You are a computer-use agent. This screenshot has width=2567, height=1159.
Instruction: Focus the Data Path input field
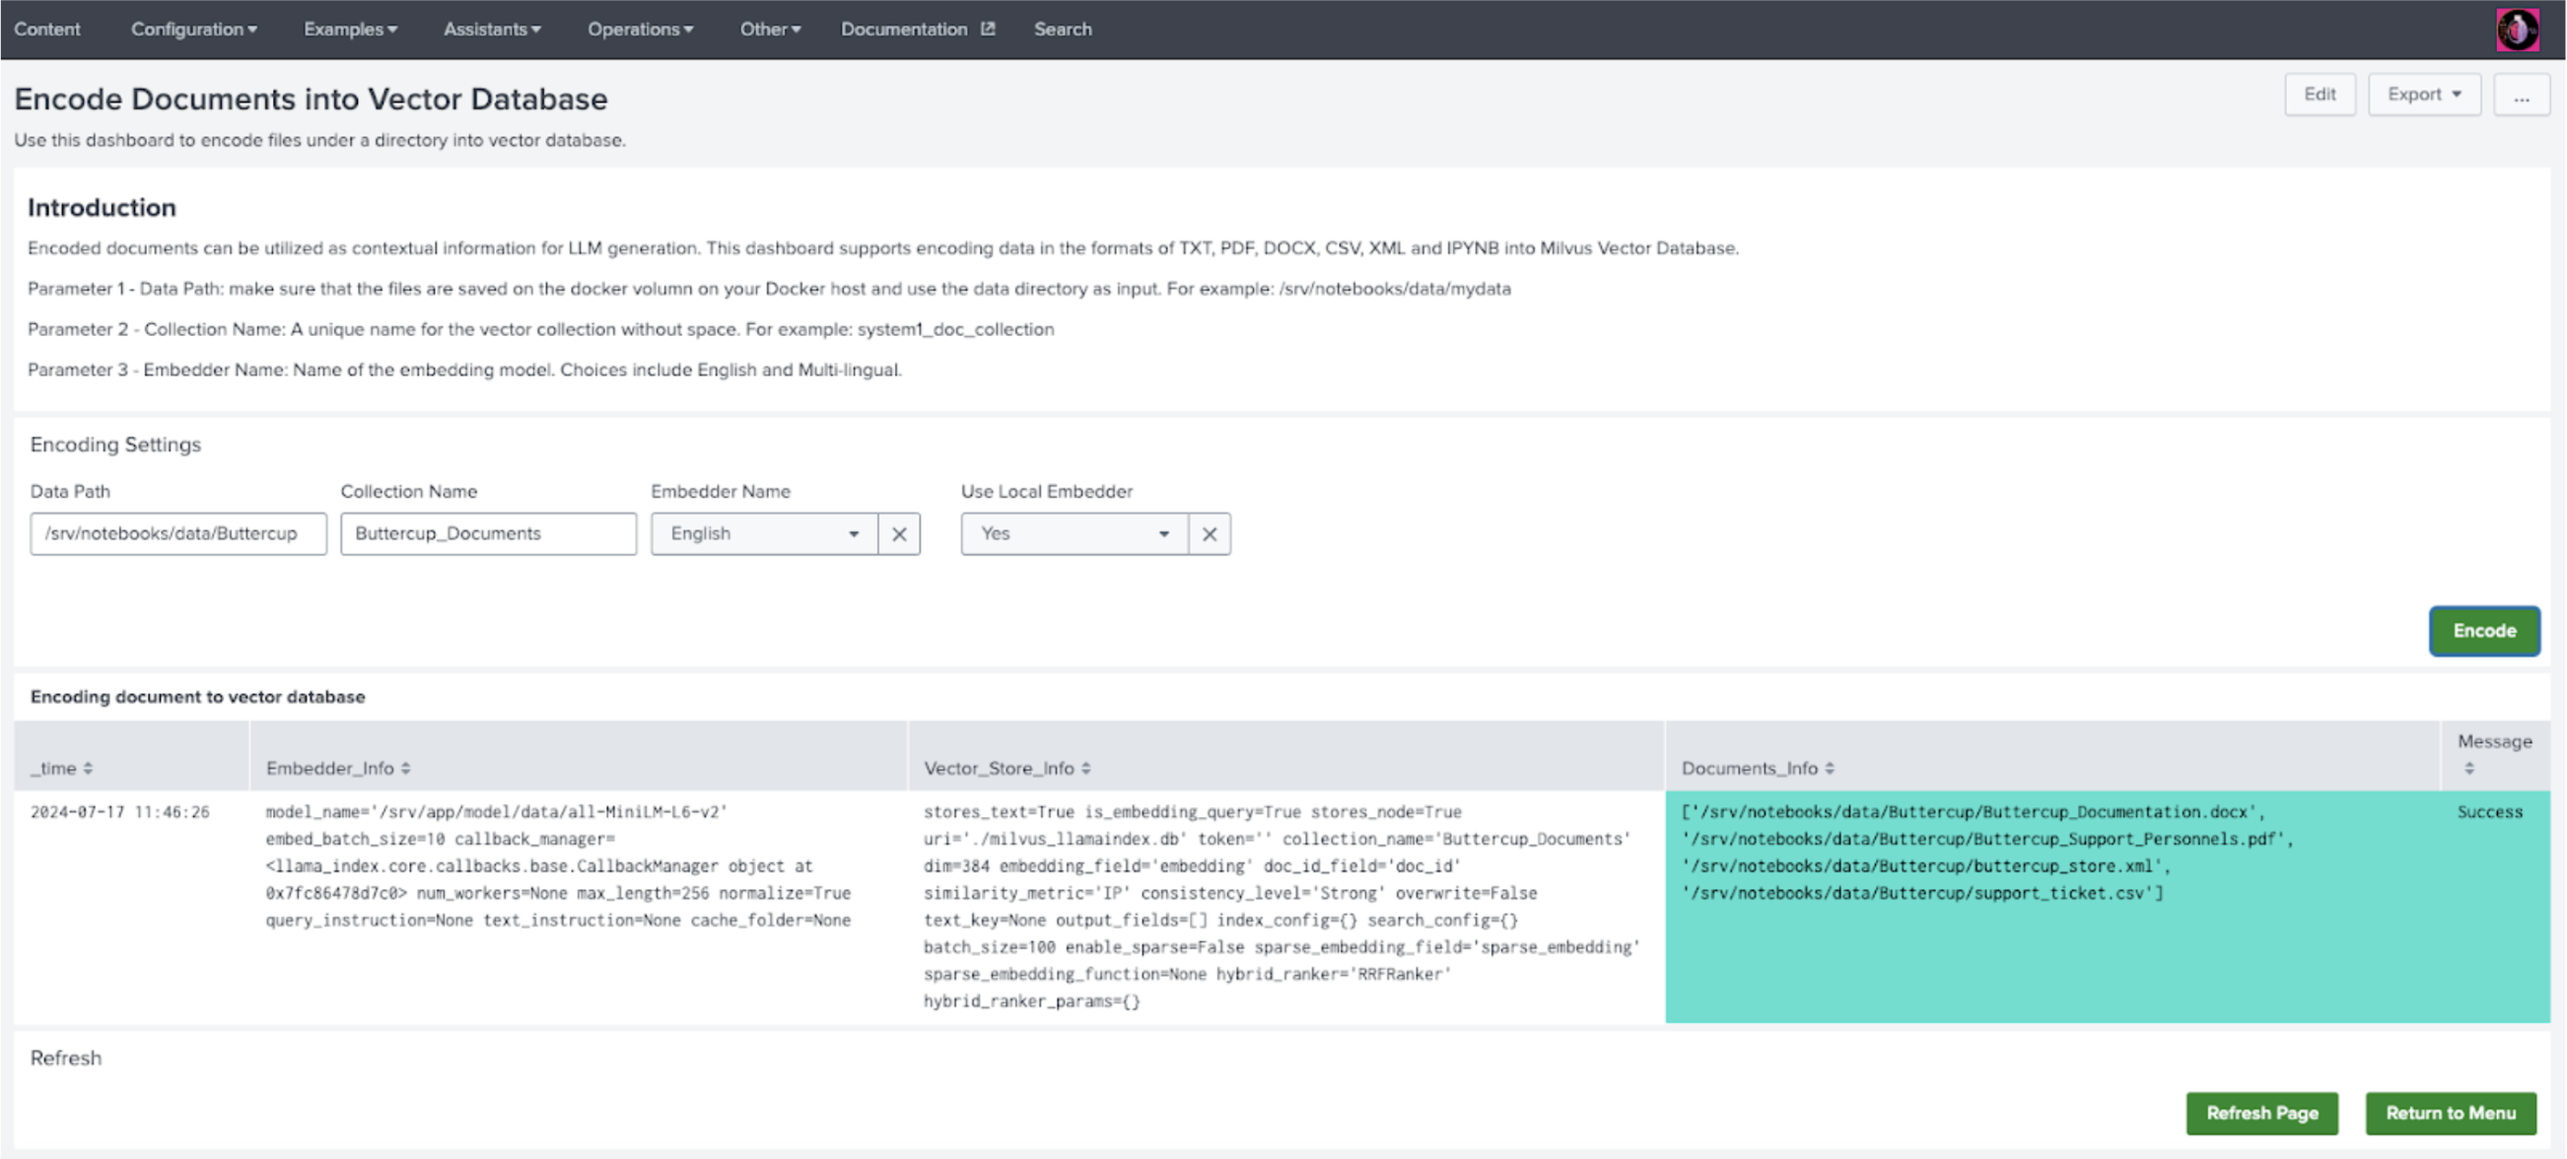tap(178, 534)
